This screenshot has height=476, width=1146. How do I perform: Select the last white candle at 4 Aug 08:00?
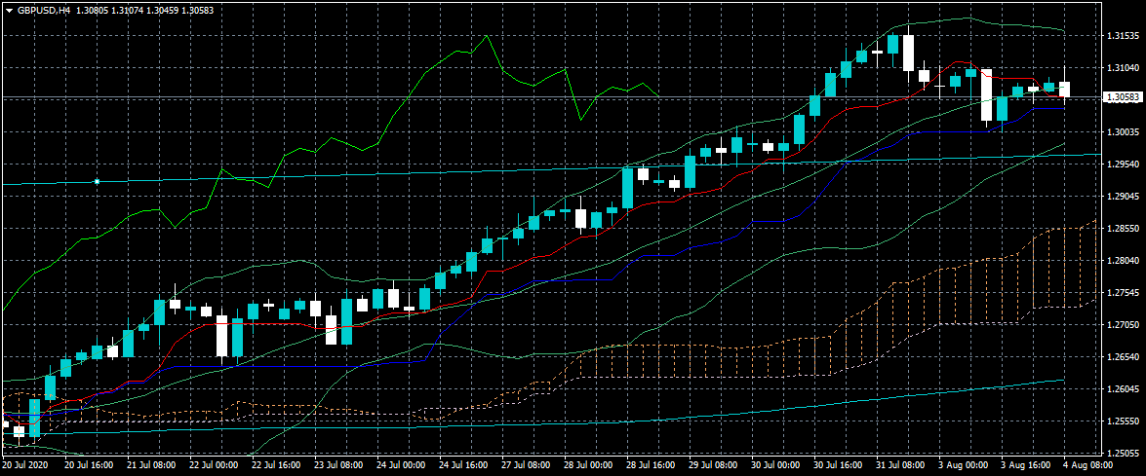coord(1065,89)
